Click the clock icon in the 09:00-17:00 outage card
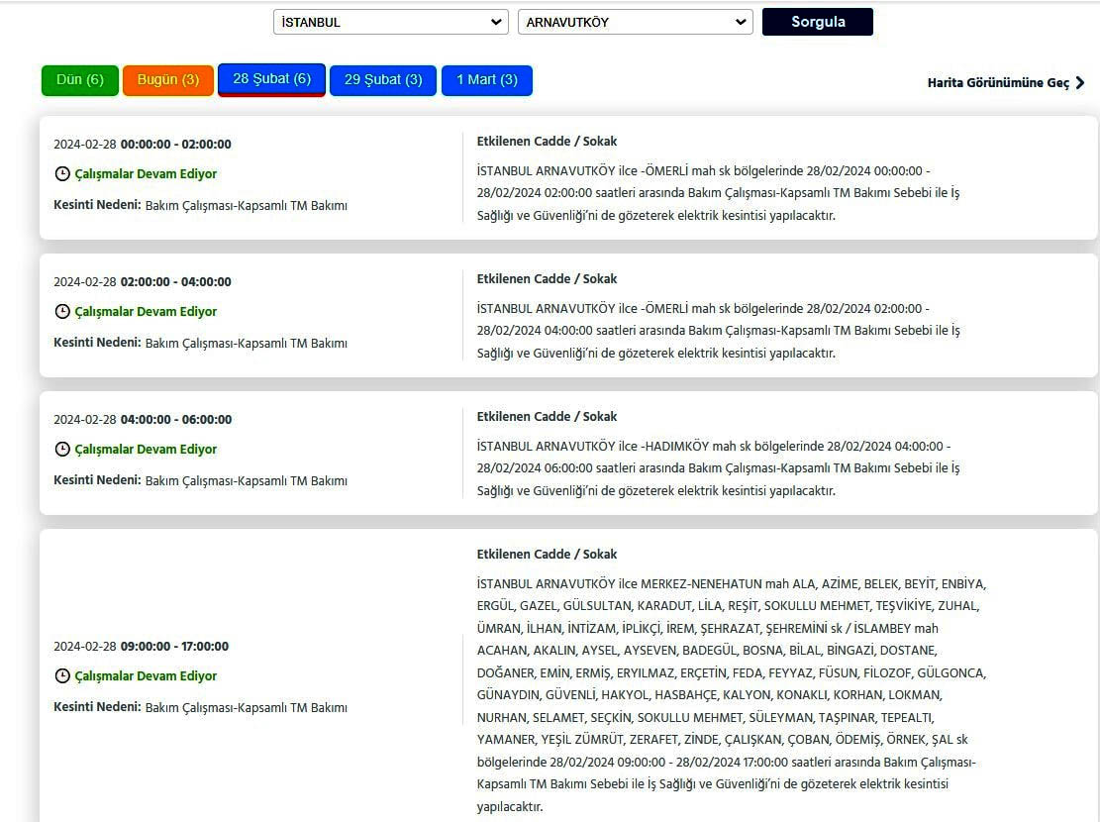This screenshot has width=1100, height=822. pyautogui.click(x=62, y=676)
